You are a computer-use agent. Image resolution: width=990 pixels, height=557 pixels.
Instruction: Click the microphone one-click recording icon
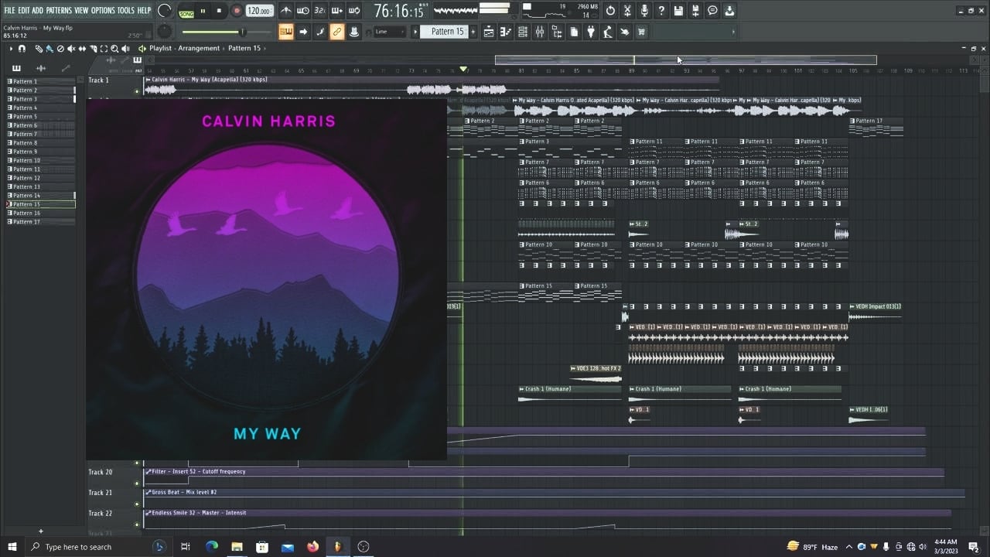click(x=644, y=11)
